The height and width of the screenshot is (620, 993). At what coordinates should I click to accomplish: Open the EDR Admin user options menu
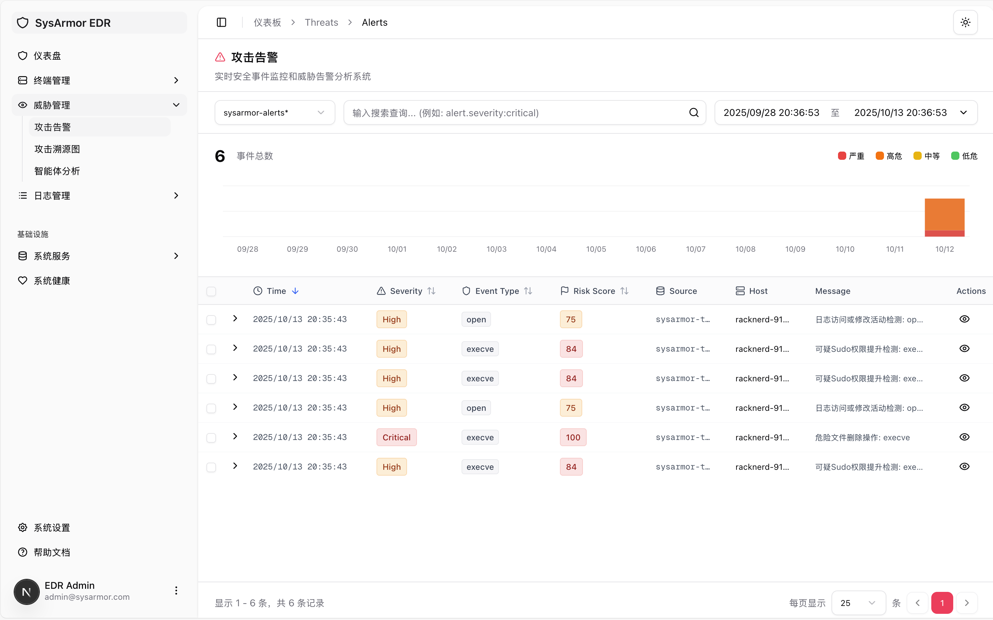(176, 591)
